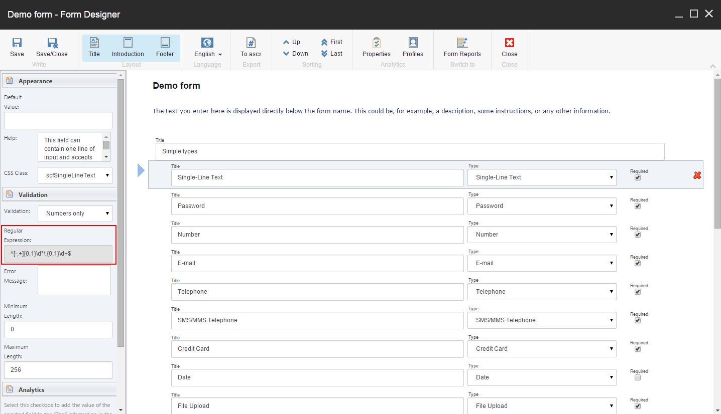Export the form To ascx
Viewport: 721px width, 414px height.
point(251,47)
